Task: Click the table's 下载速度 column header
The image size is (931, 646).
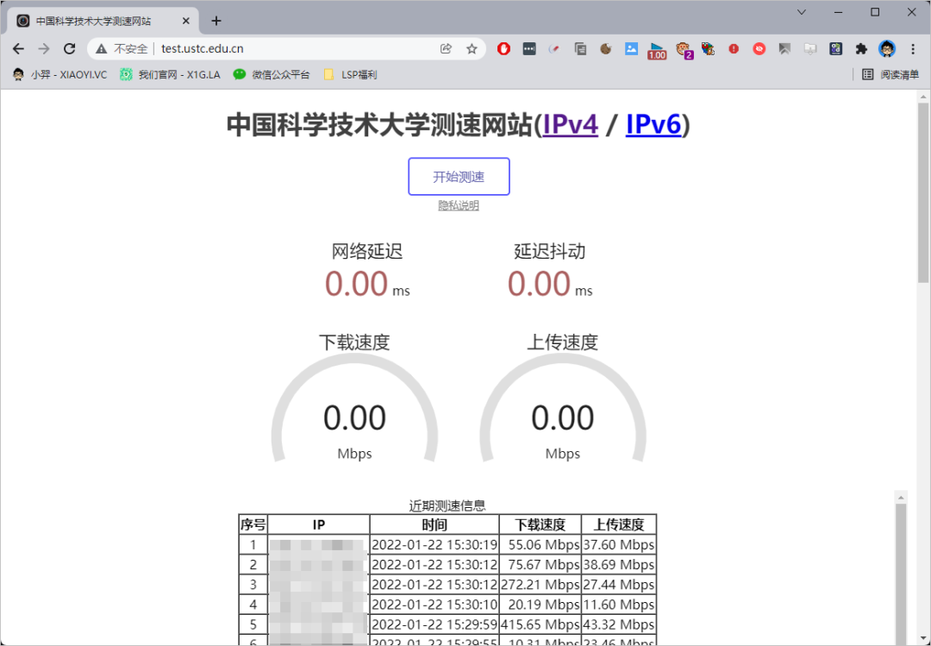Action: tap(540, 524)
